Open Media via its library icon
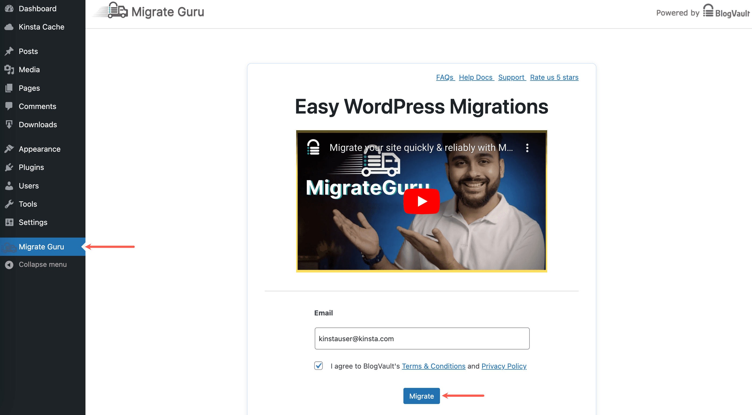Viewport: 752px width, 415px height. [9, 70]
